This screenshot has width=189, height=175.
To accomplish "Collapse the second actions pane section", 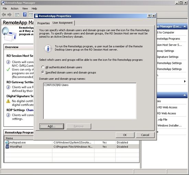I will (x=185, y=95).
